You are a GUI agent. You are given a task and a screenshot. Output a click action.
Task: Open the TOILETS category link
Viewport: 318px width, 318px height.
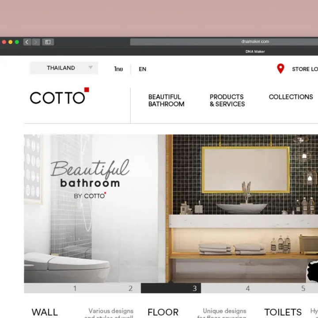tap(283, 312)
